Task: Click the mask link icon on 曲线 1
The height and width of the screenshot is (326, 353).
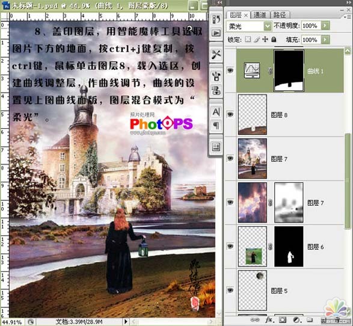Action: 270,71
